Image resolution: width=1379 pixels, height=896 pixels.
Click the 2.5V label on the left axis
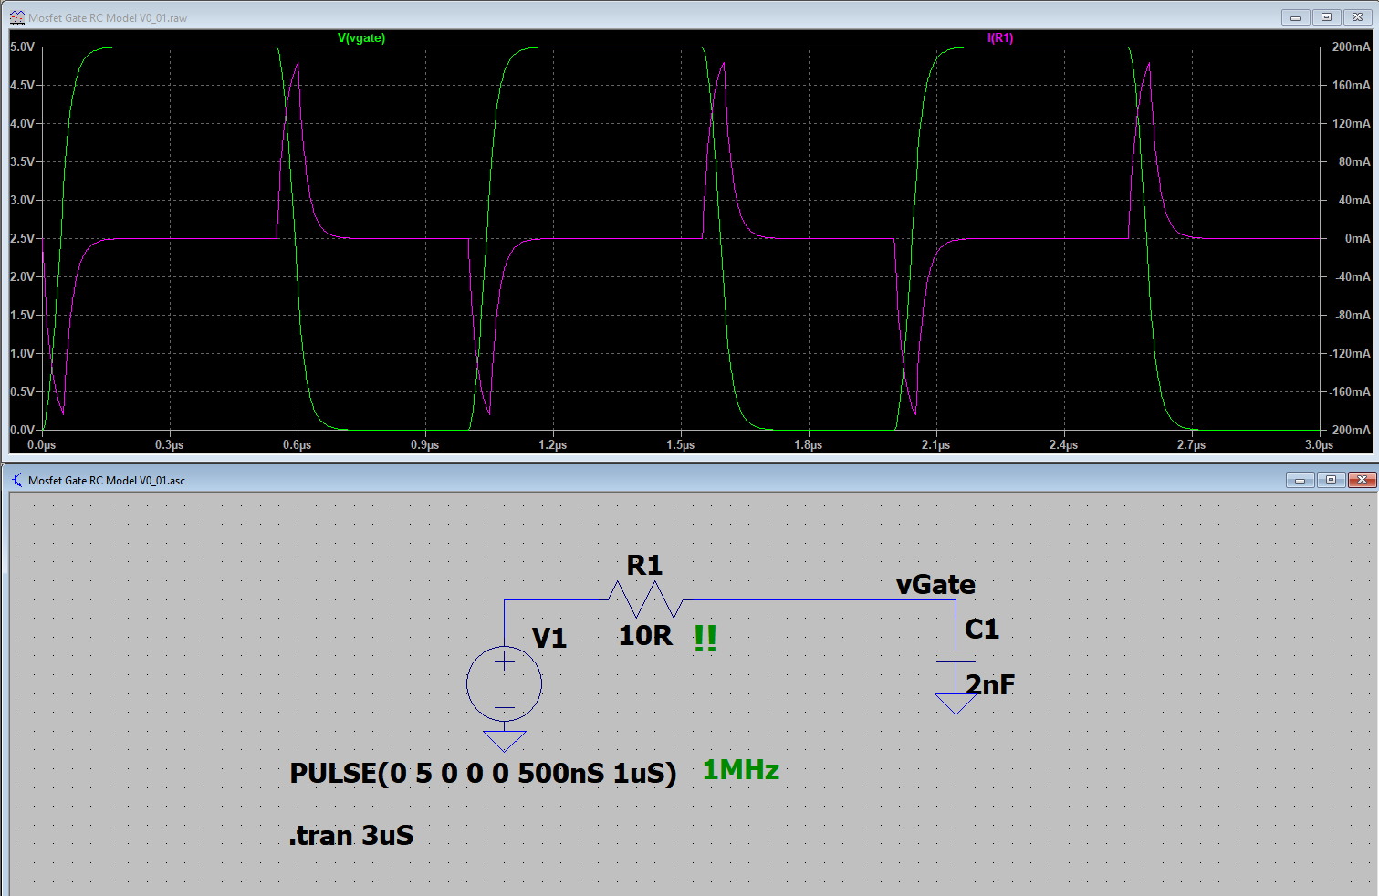(22, 238)
